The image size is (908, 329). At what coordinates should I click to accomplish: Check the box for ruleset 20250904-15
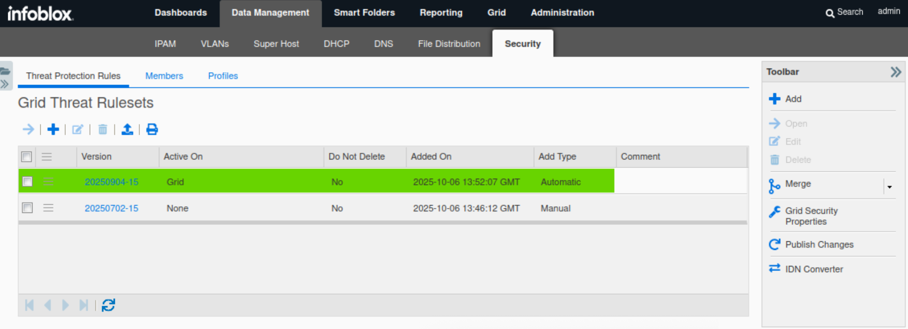pos(27,182)
